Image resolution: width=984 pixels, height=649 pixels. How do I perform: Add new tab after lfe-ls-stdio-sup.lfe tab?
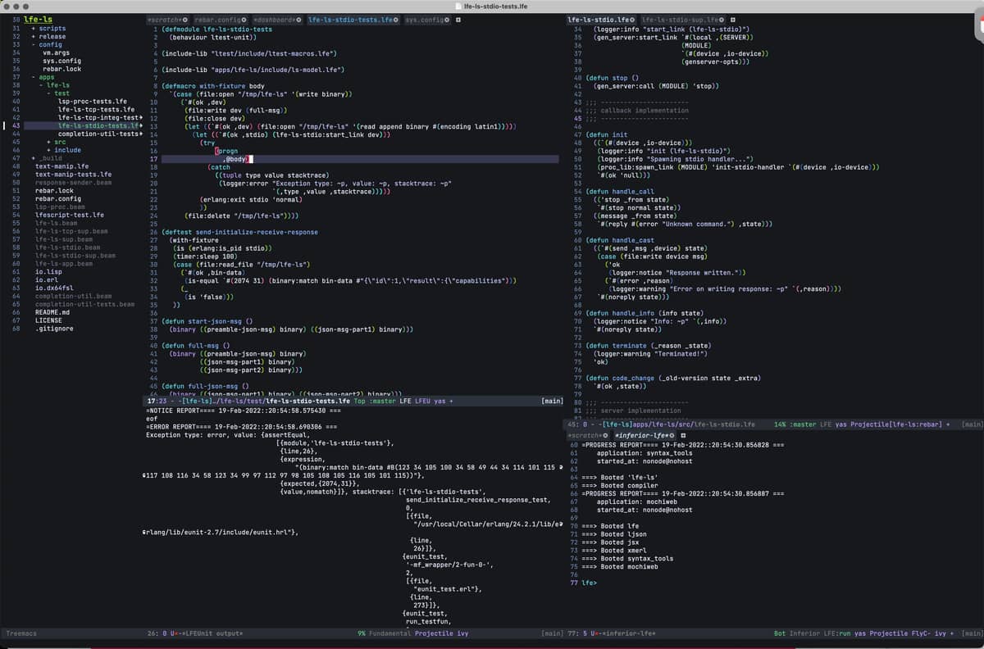(732, 19)
